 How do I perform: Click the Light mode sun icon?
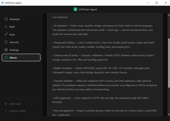point(6,104)
